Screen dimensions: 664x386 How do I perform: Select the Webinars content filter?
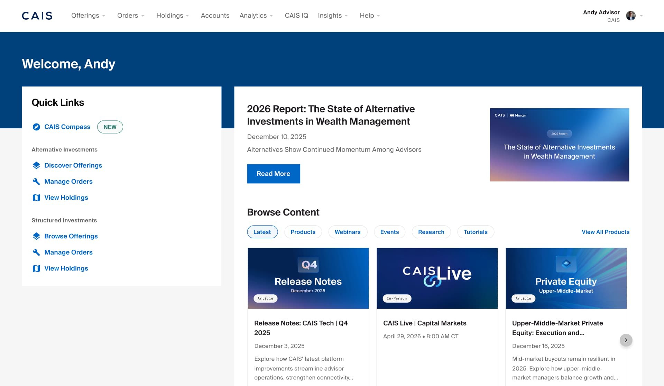pos(347,232)
